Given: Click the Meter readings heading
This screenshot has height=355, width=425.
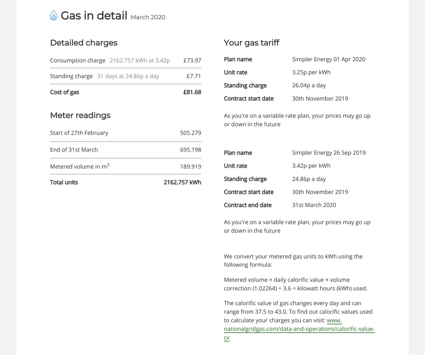Looking at the screenshot, I should (80, 115).
